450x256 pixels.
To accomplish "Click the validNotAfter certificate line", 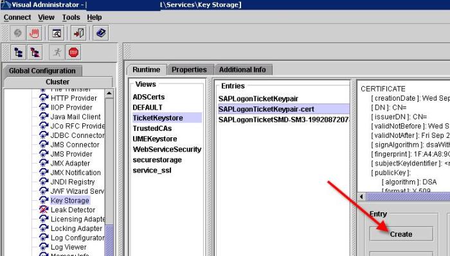I will (x=410, y=135).
